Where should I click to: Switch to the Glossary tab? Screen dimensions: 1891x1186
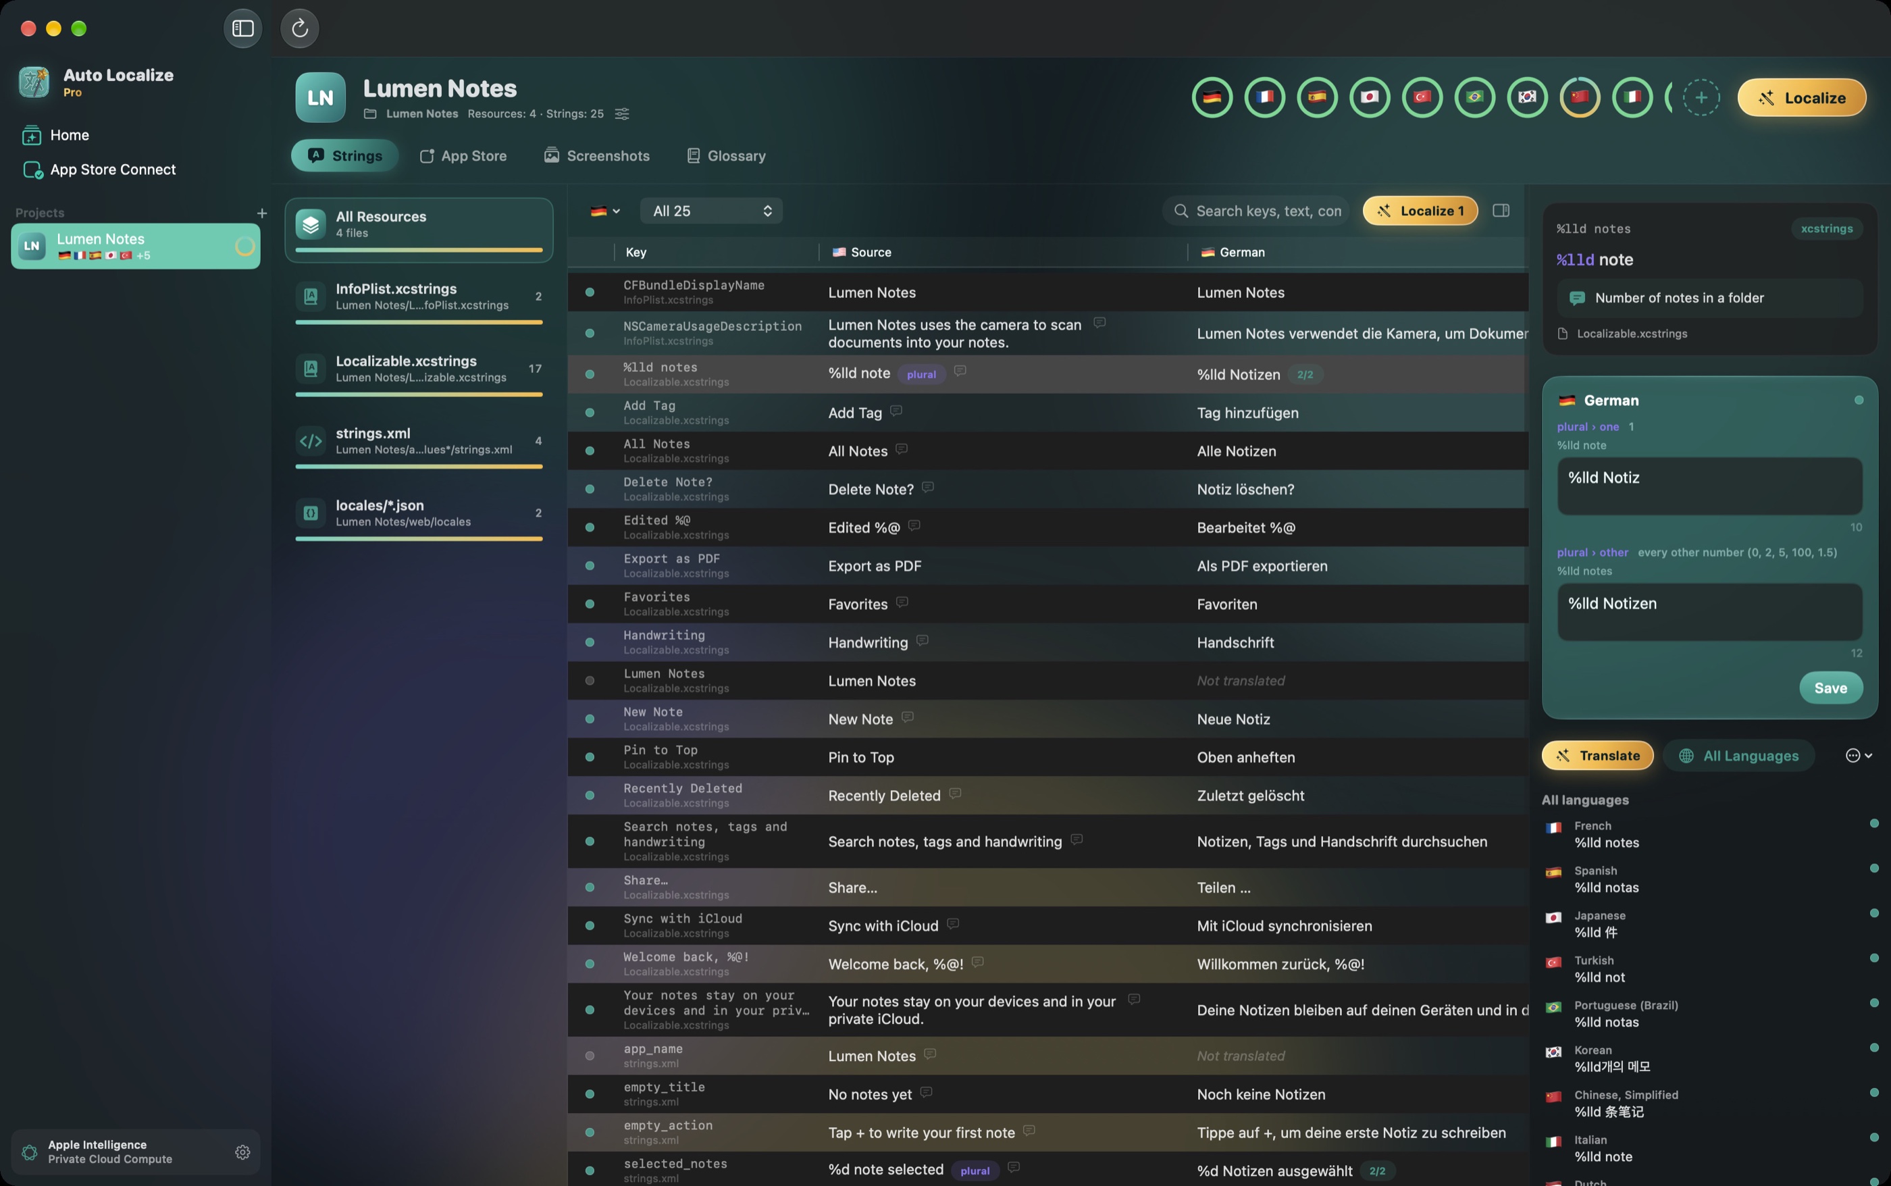(725, 155)
